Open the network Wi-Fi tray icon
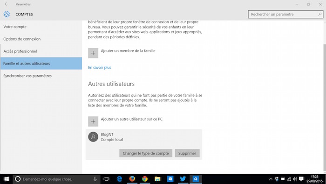This screenshot has width=326, height=184. [289, 179]
